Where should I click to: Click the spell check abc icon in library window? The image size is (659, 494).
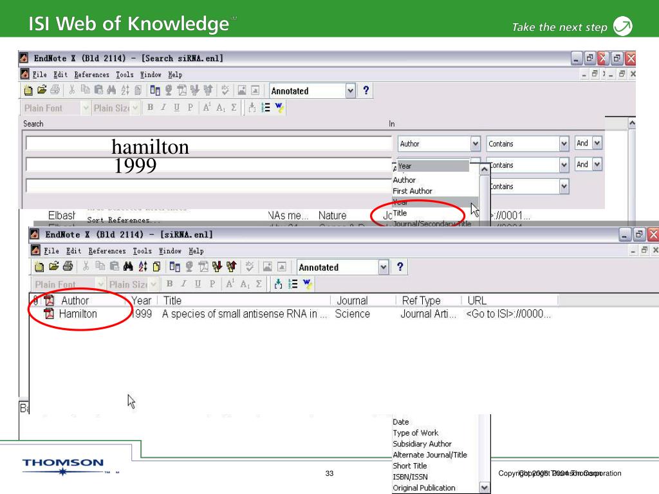[x=250, y=267]
